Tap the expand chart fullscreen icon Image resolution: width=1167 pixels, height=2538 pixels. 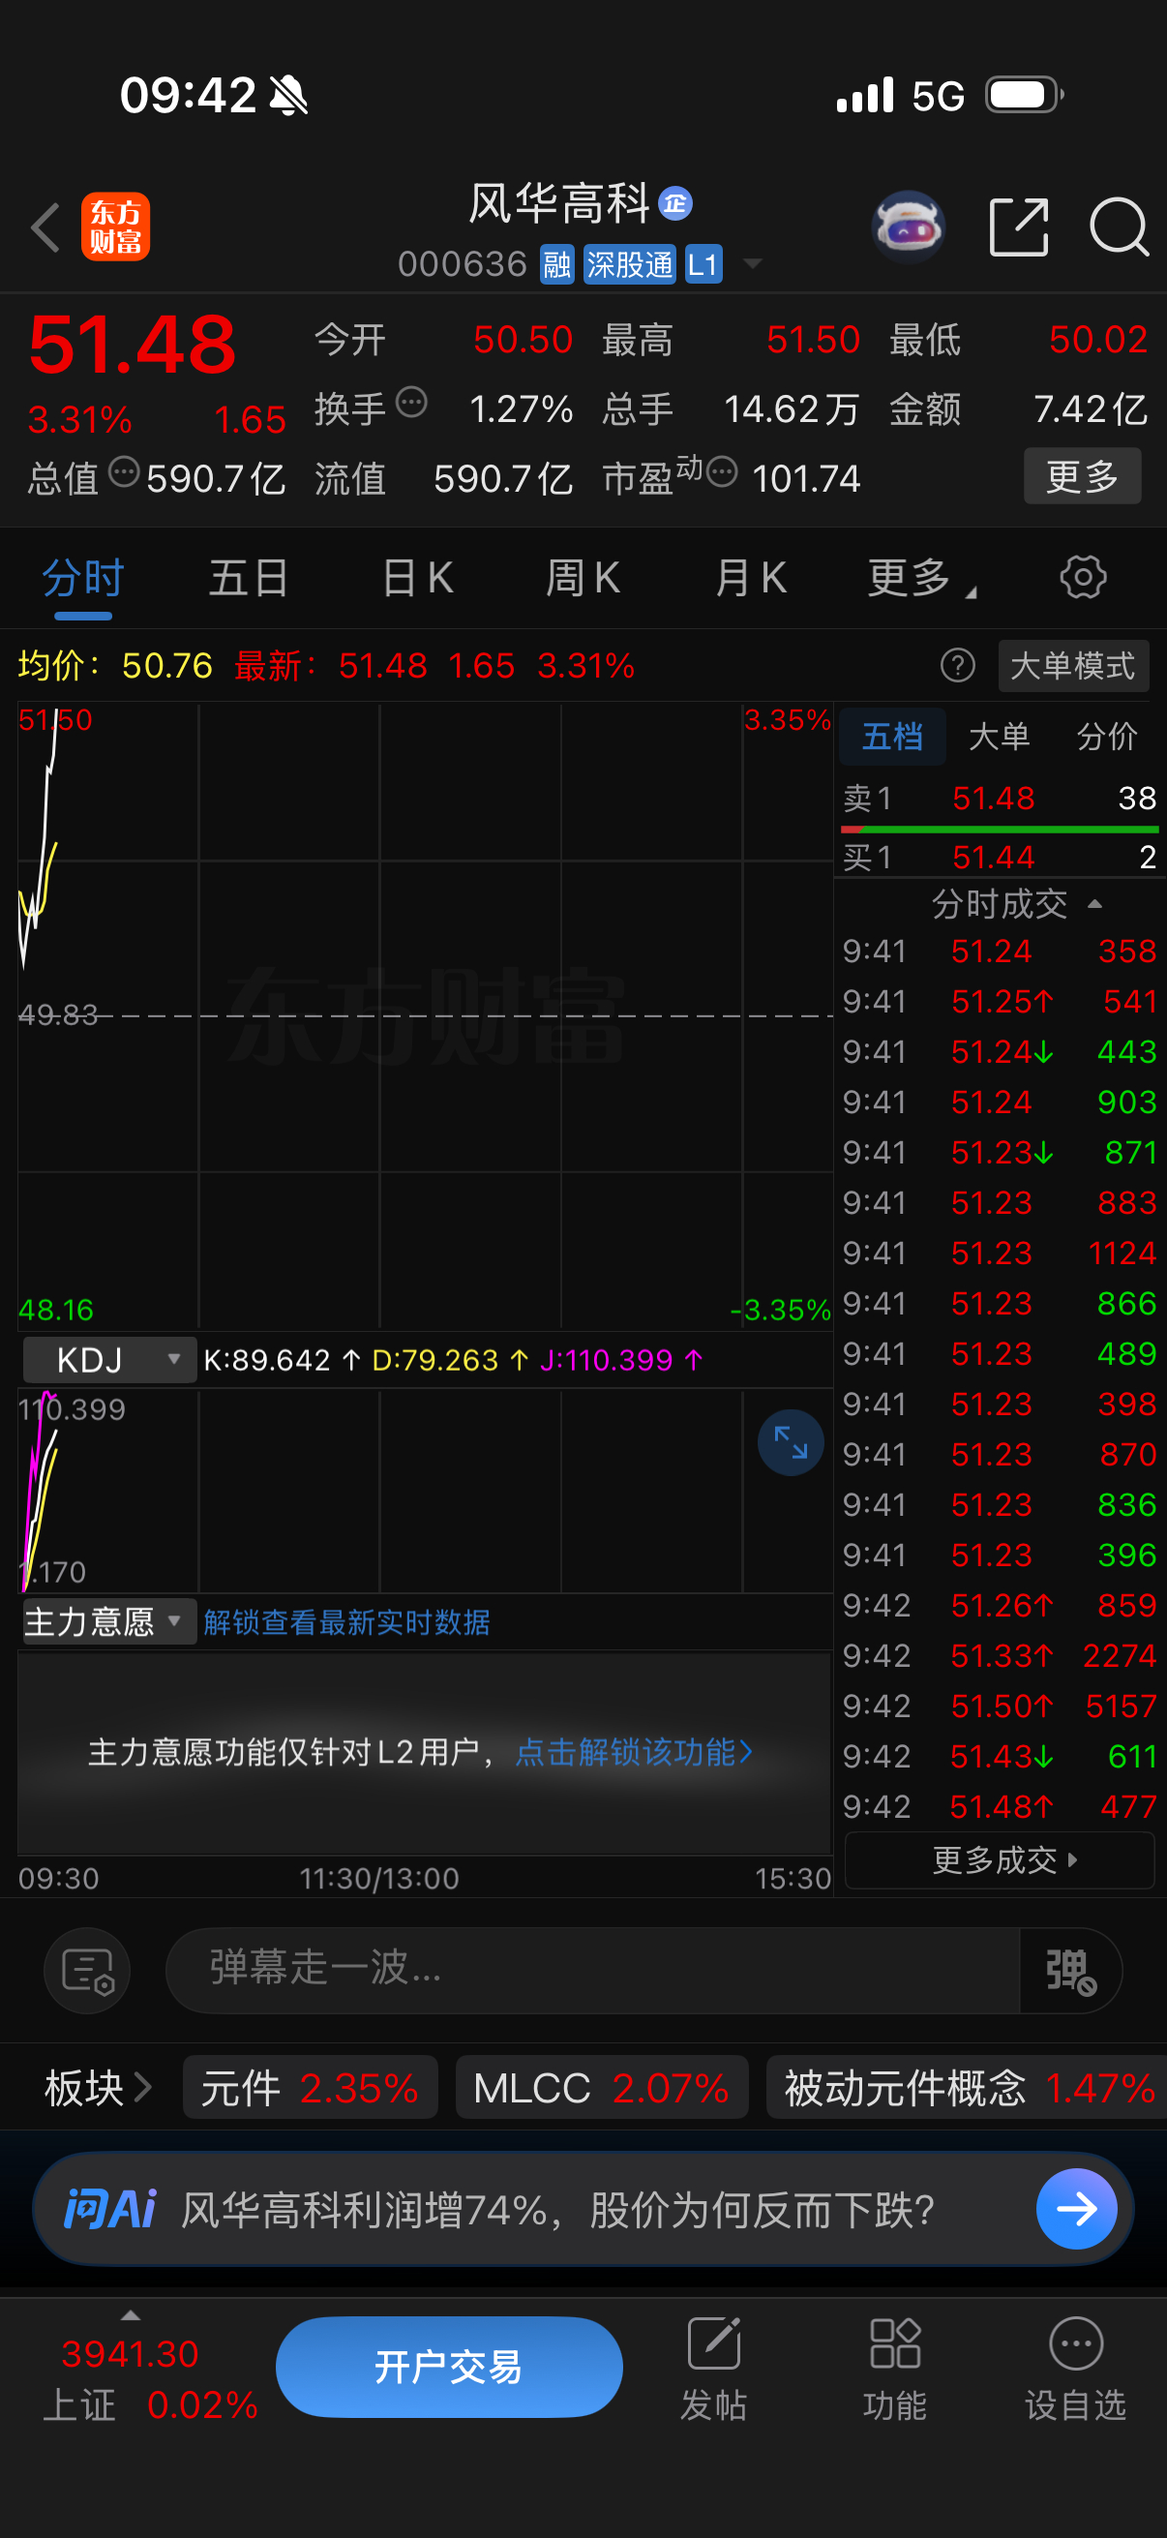tap(791, 1442)
